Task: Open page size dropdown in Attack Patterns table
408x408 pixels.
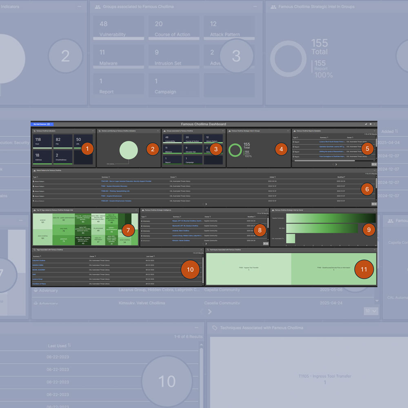Action: tap(374, 204)
